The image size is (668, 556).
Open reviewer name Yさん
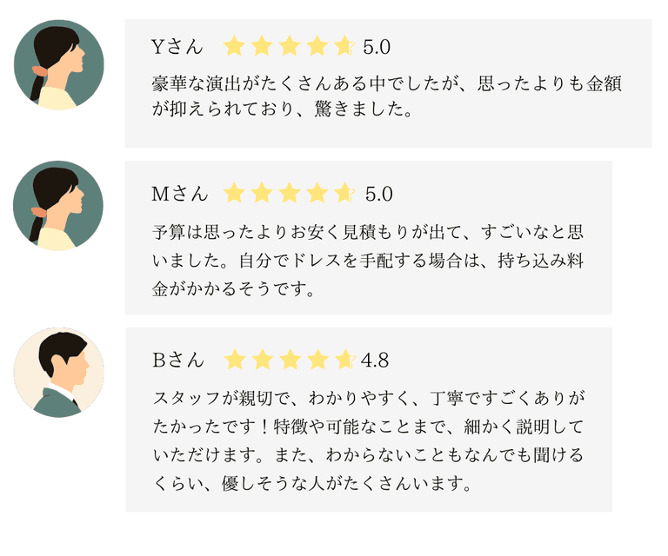pyautogui.click(x=177, y=47)
